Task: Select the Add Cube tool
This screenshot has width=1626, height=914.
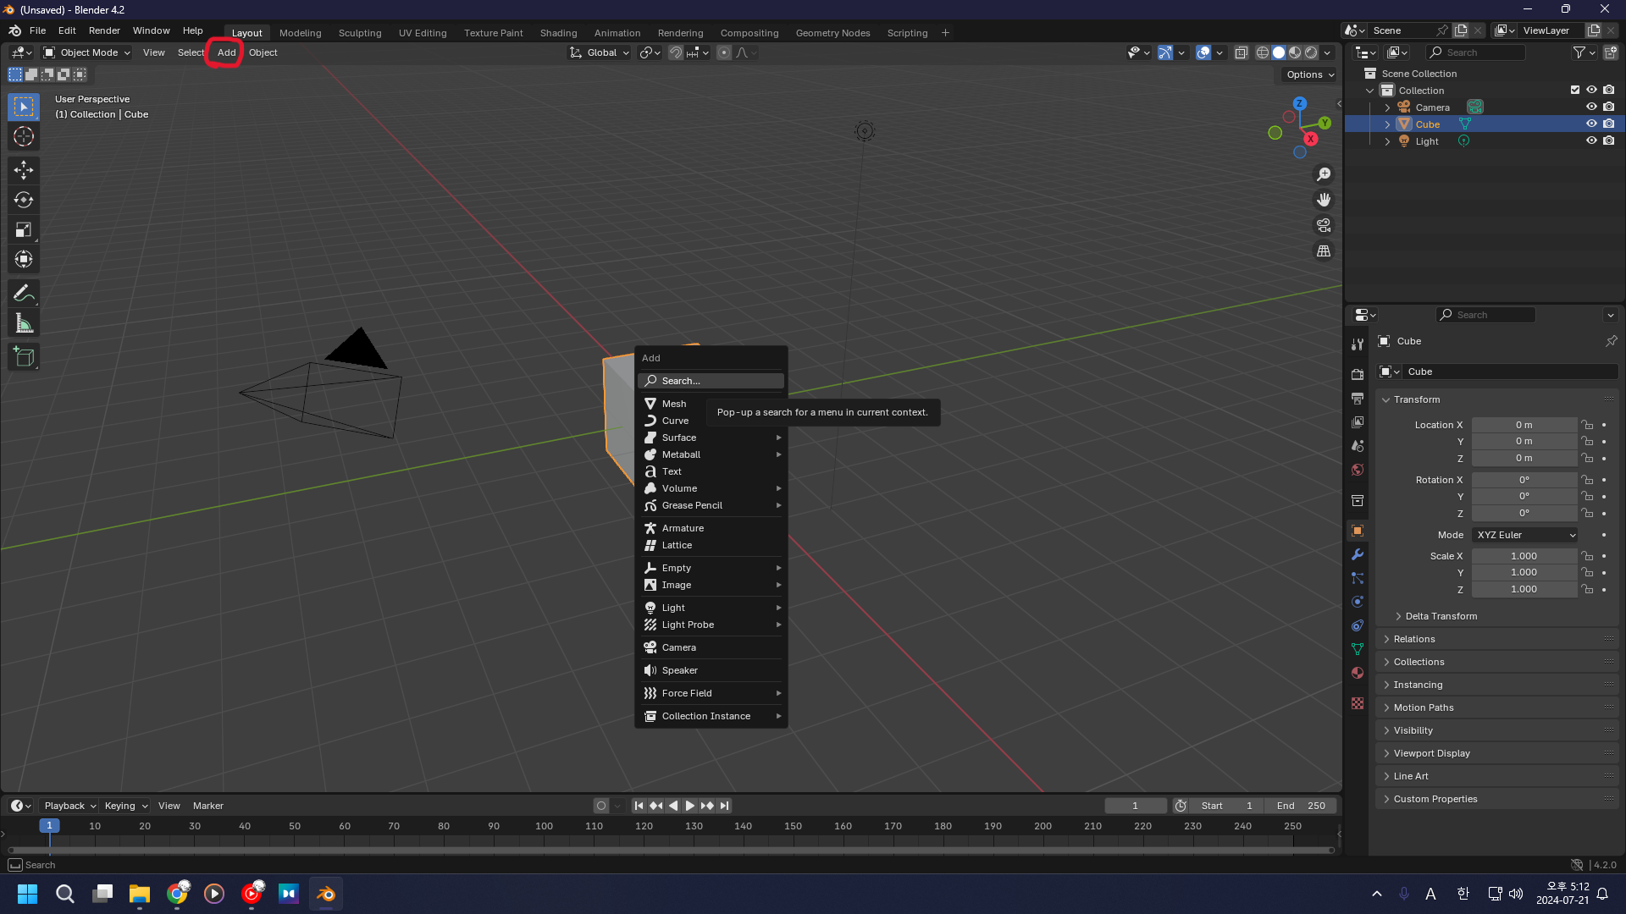Action: click(x=24, y=357)
